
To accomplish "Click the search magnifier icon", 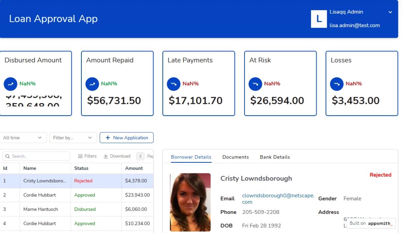I will [7, 156].
